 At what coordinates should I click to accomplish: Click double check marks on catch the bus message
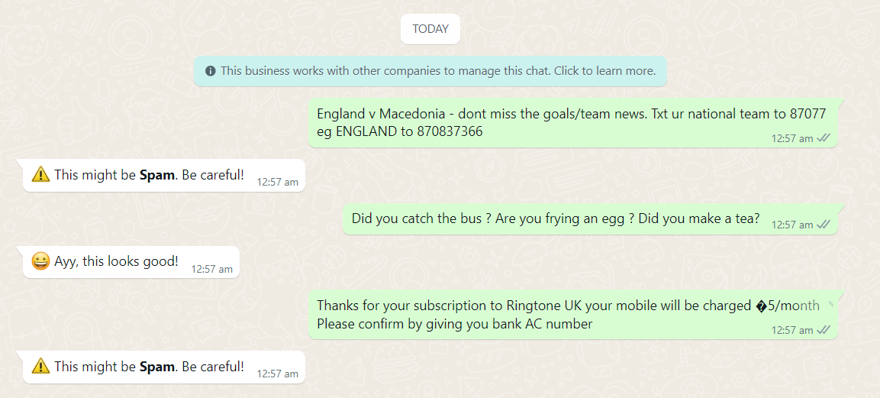[824, 225]
